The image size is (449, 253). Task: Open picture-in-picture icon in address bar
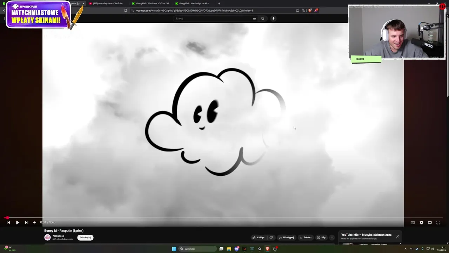297,11
